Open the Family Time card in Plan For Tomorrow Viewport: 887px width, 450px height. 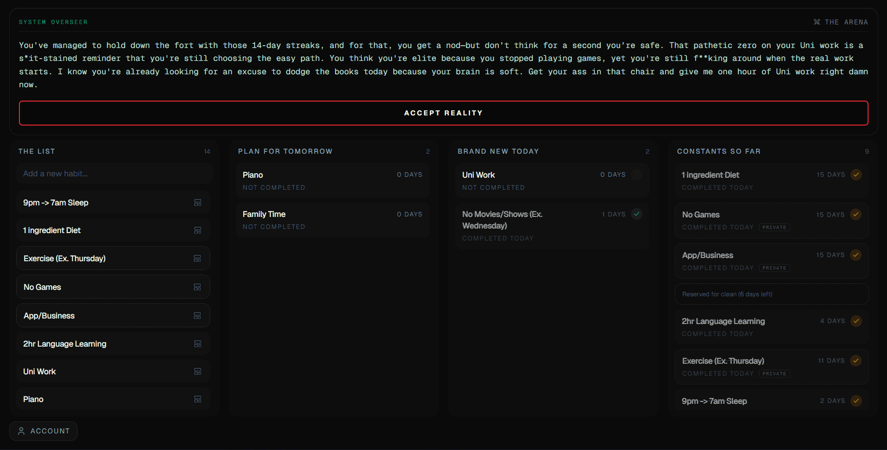point(333,220)
